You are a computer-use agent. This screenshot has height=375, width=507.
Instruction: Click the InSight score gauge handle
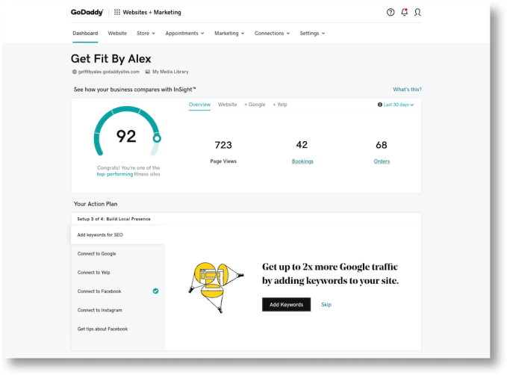156,138
